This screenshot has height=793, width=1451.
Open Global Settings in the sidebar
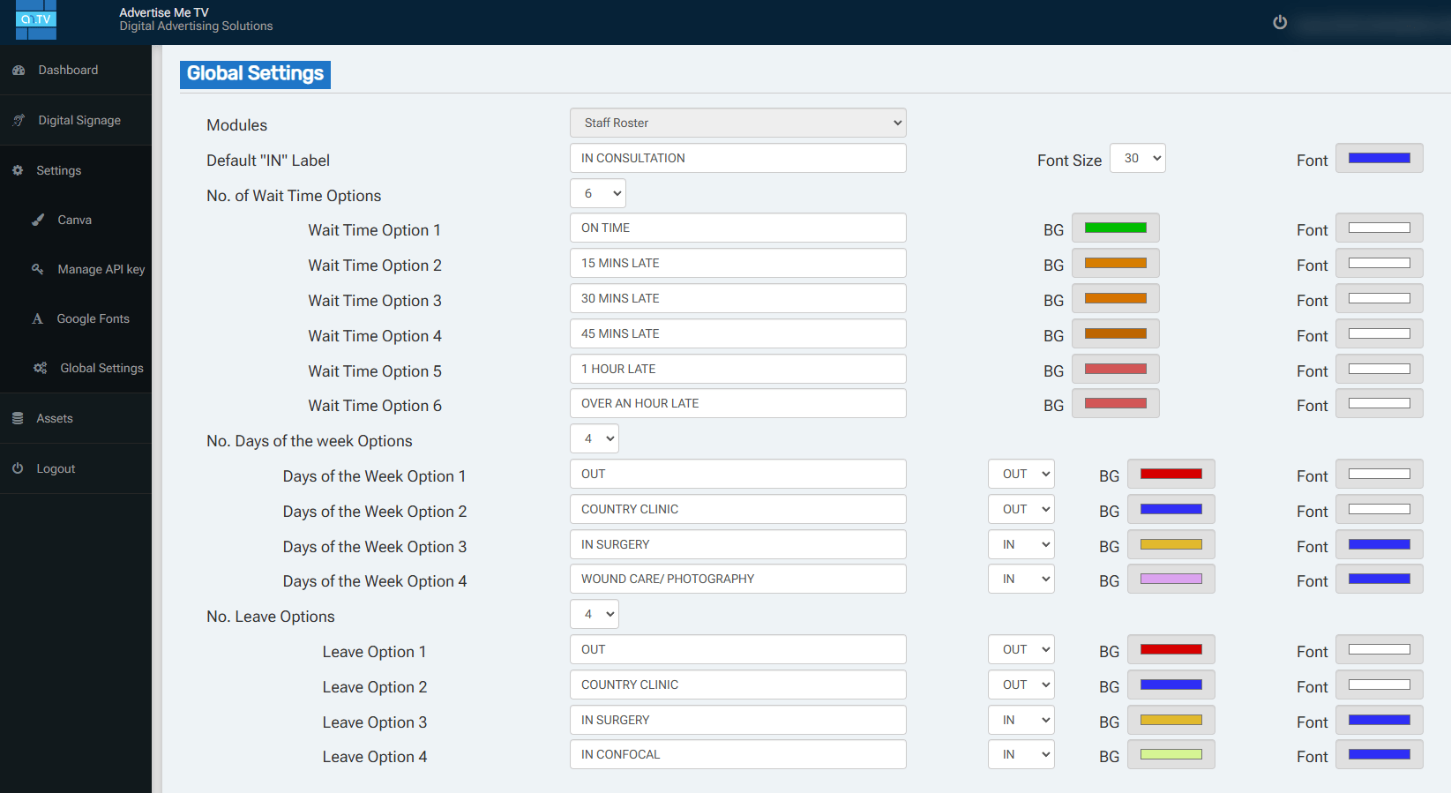click(101, 368)
